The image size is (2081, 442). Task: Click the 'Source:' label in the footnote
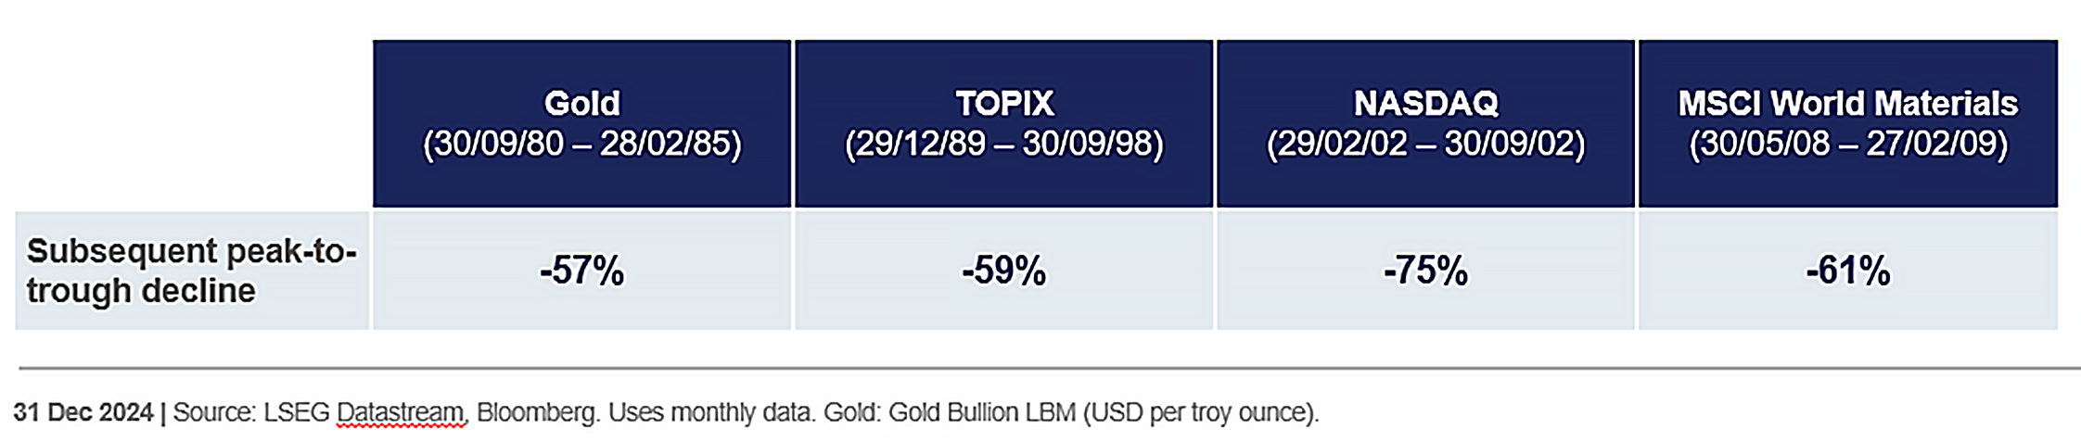pos(214,412)
